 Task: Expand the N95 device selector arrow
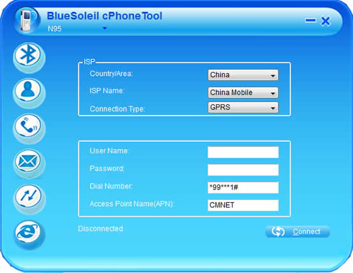tap(104, 29)
